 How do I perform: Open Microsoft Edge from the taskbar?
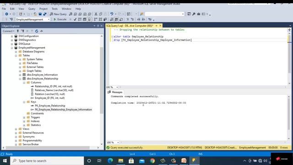click(x=110, y=161)
